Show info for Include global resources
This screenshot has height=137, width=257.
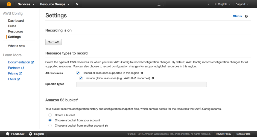(x=153, y=78)
